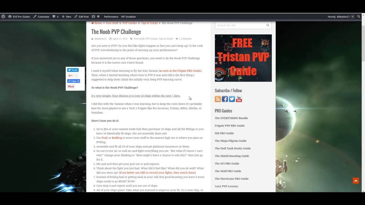Image resolution: width=365 pixels, height=205 pixels.
Task: Click New in the admin bar
Action: coord(66,17)
